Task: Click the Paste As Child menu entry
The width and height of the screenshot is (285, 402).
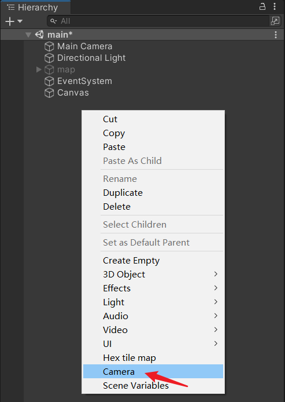Action: pyautogui.click(x=153, y=161)
